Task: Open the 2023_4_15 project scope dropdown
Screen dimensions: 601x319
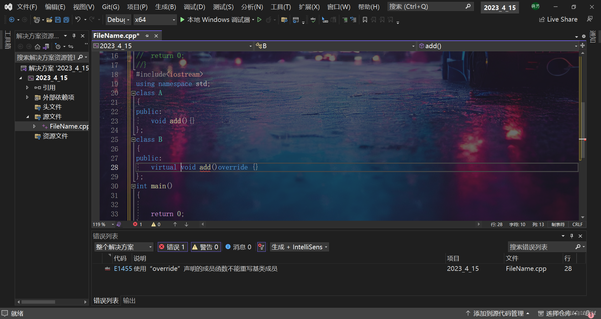Action: 173,46
